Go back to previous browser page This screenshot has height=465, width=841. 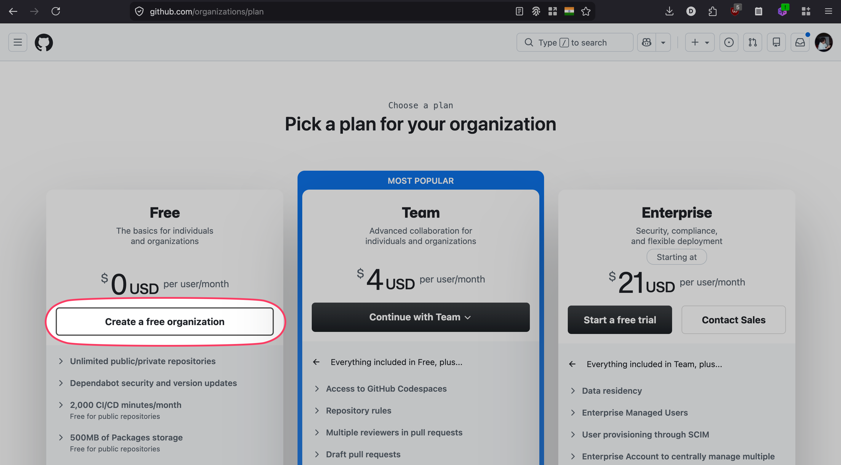13,12
